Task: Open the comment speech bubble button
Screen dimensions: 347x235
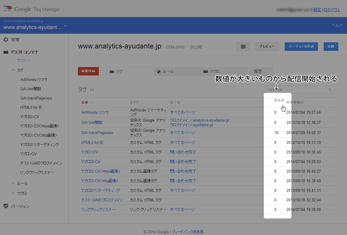Action: pyautogui.click(x=243, y=46)
